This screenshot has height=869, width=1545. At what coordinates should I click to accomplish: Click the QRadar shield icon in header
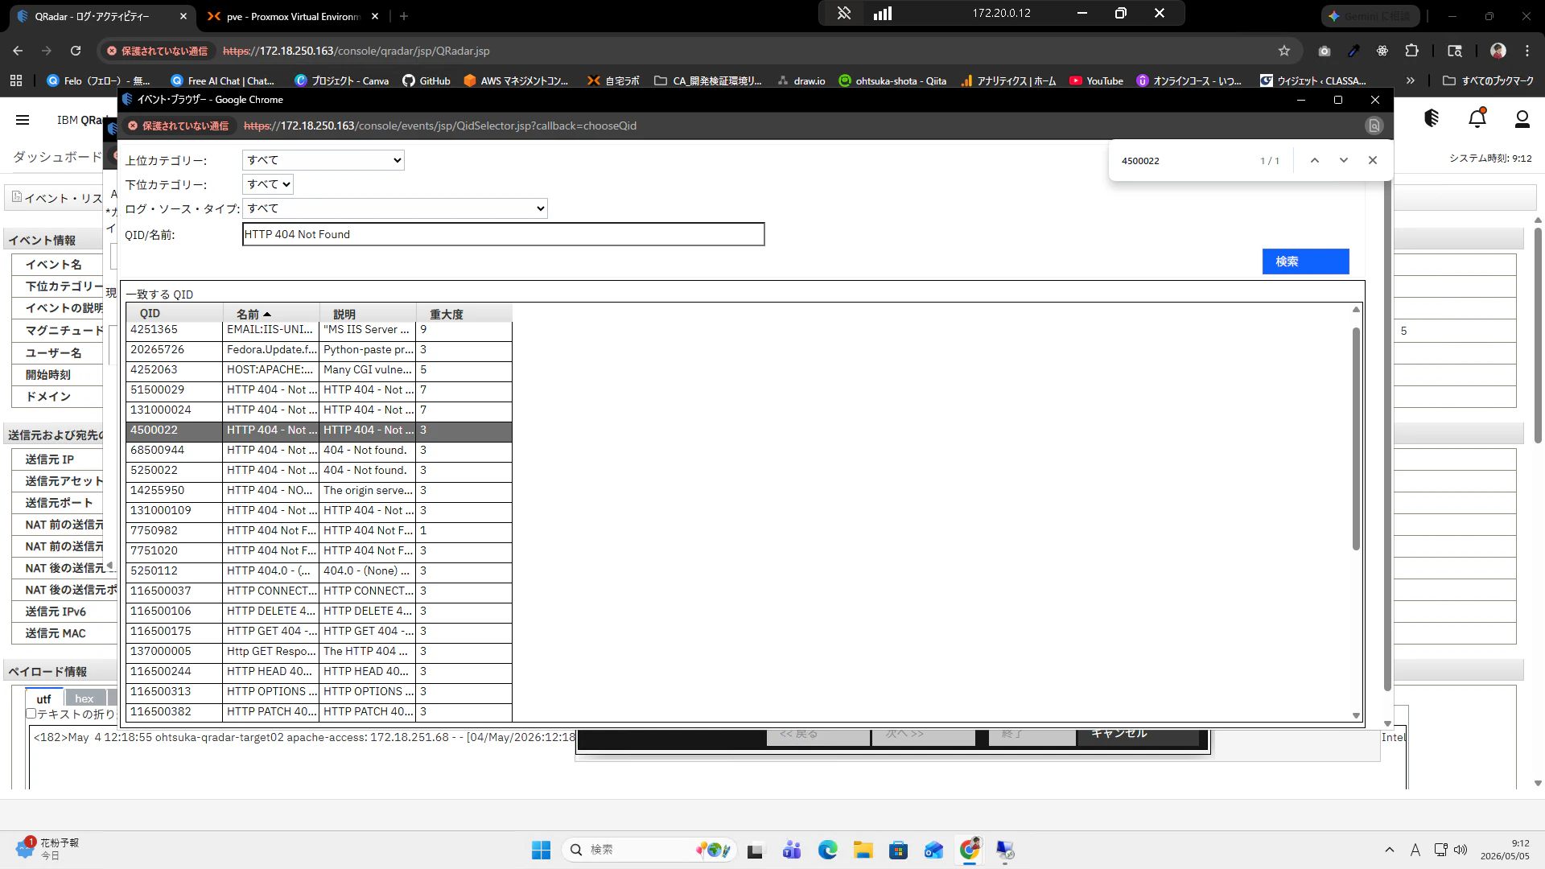[x=1432, y=118]
